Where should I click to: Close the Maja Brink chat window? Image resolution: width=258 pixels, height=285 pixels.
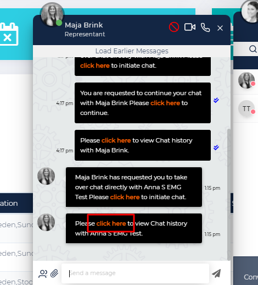click(220, 28)
